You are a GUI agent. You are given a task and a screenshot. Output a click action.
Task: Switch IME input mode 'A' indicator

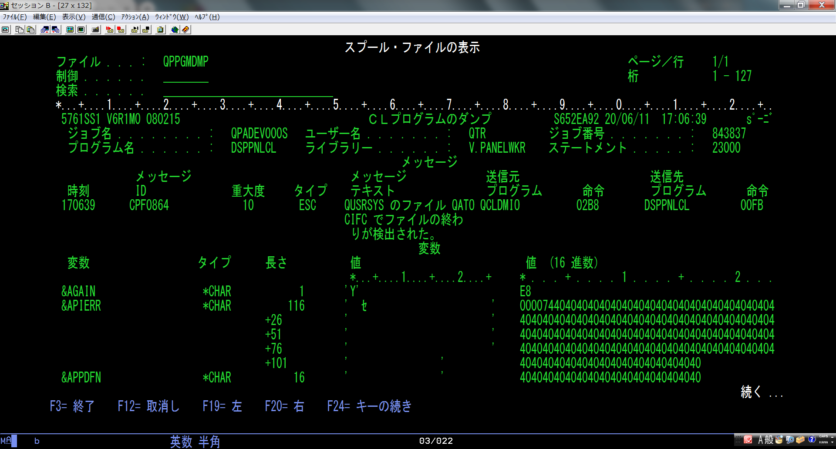pyautogui.click(x=760, y=440)
